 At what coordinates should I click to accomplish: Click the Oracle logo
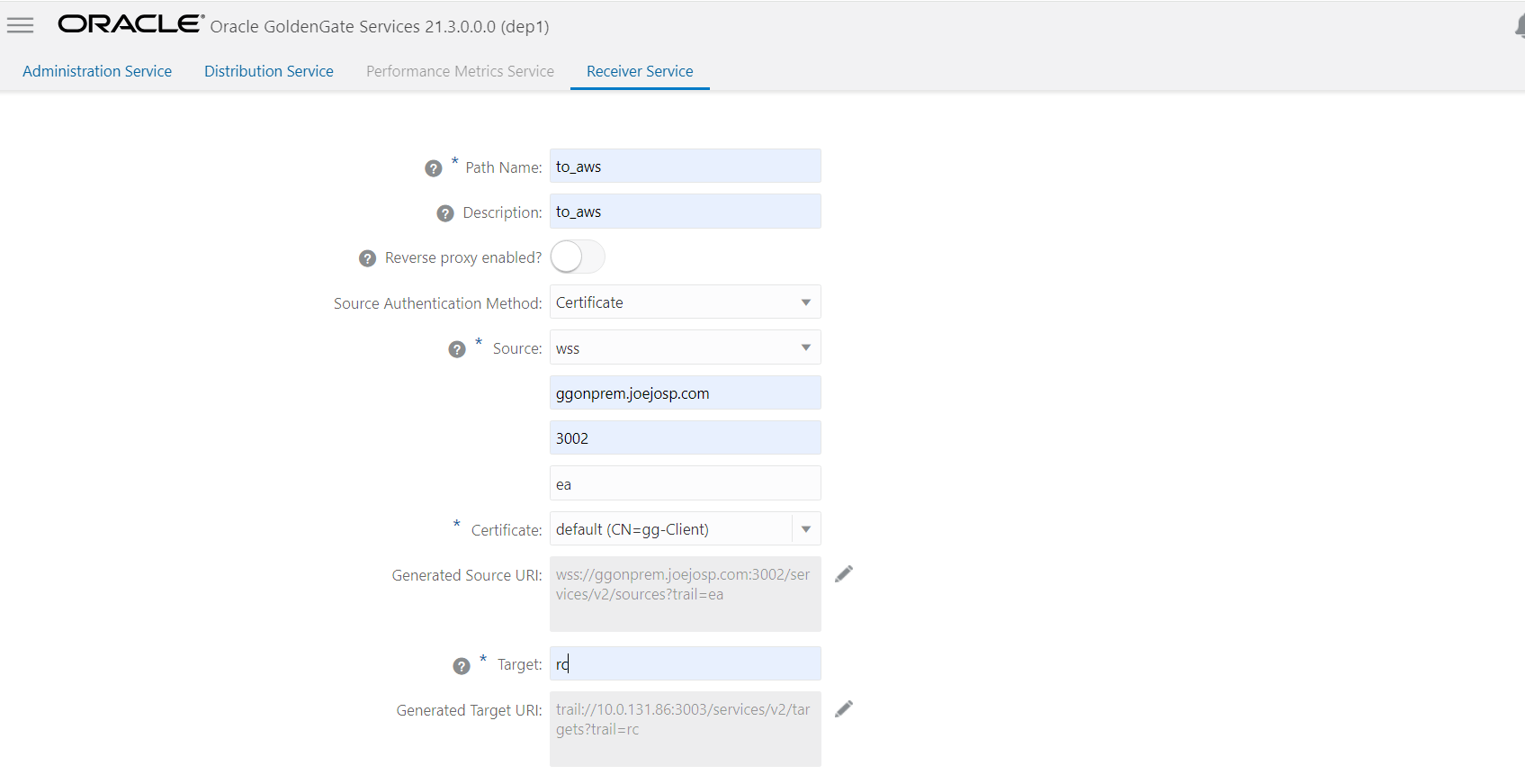pyautogui.click(x=131, y=24)
